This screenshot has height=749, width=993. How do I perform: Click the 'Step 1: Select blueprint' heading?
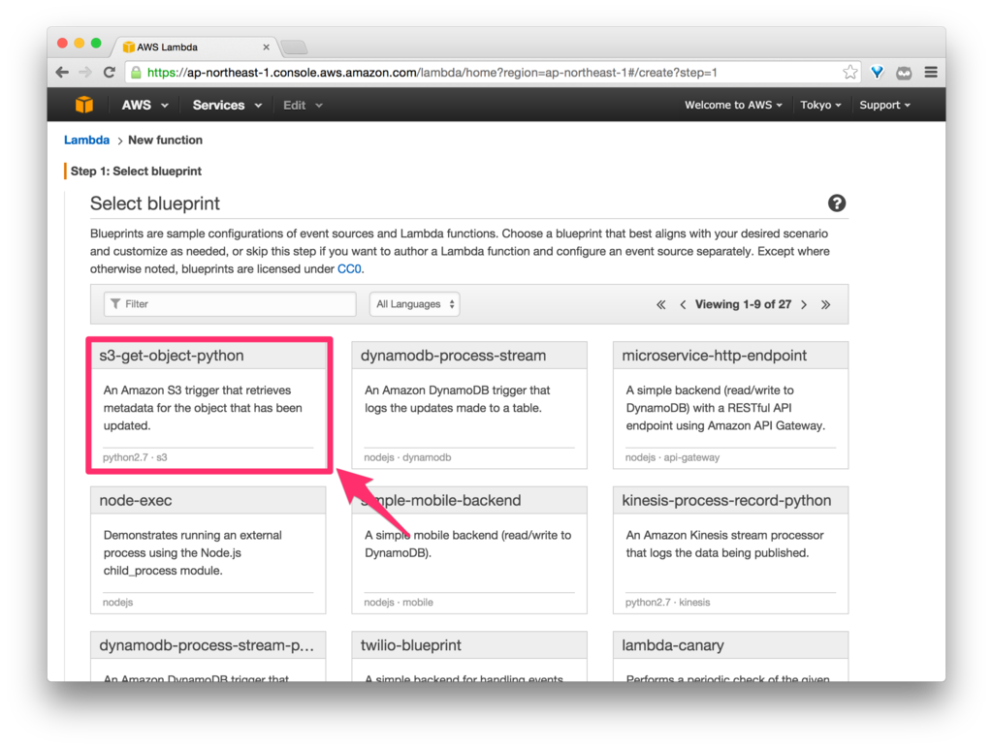tap(136, 171)
